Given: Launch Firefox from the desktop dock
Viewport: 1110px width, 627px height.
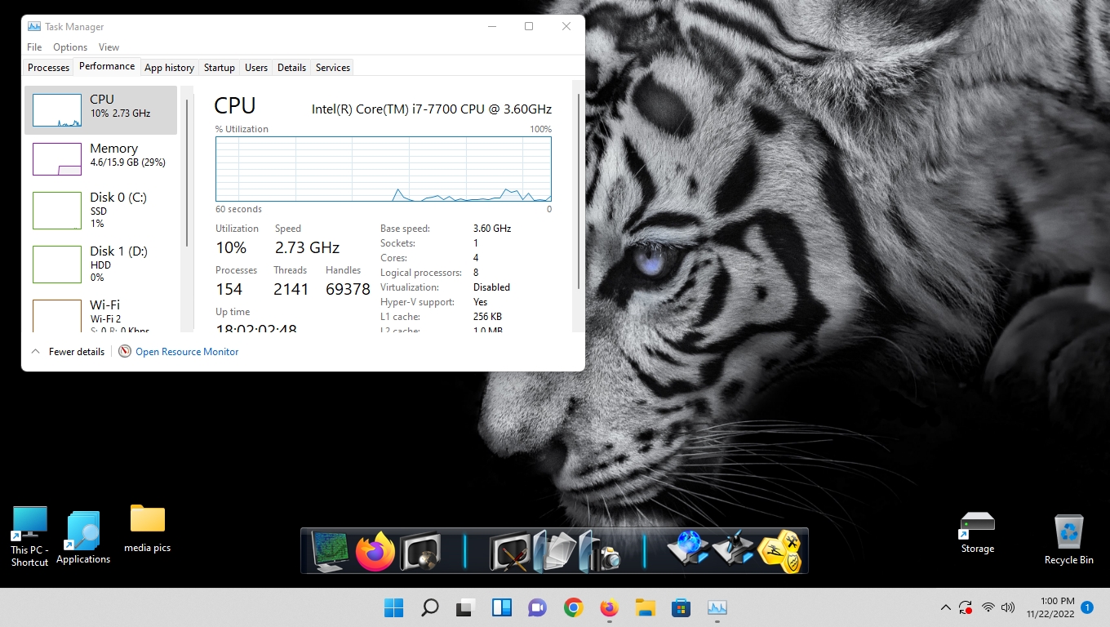Looking at the screenshot, I should (x=375, y=552).
